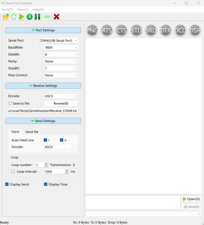
Task: Collapse the Port Settings section
Action: [x=43, y=30]
